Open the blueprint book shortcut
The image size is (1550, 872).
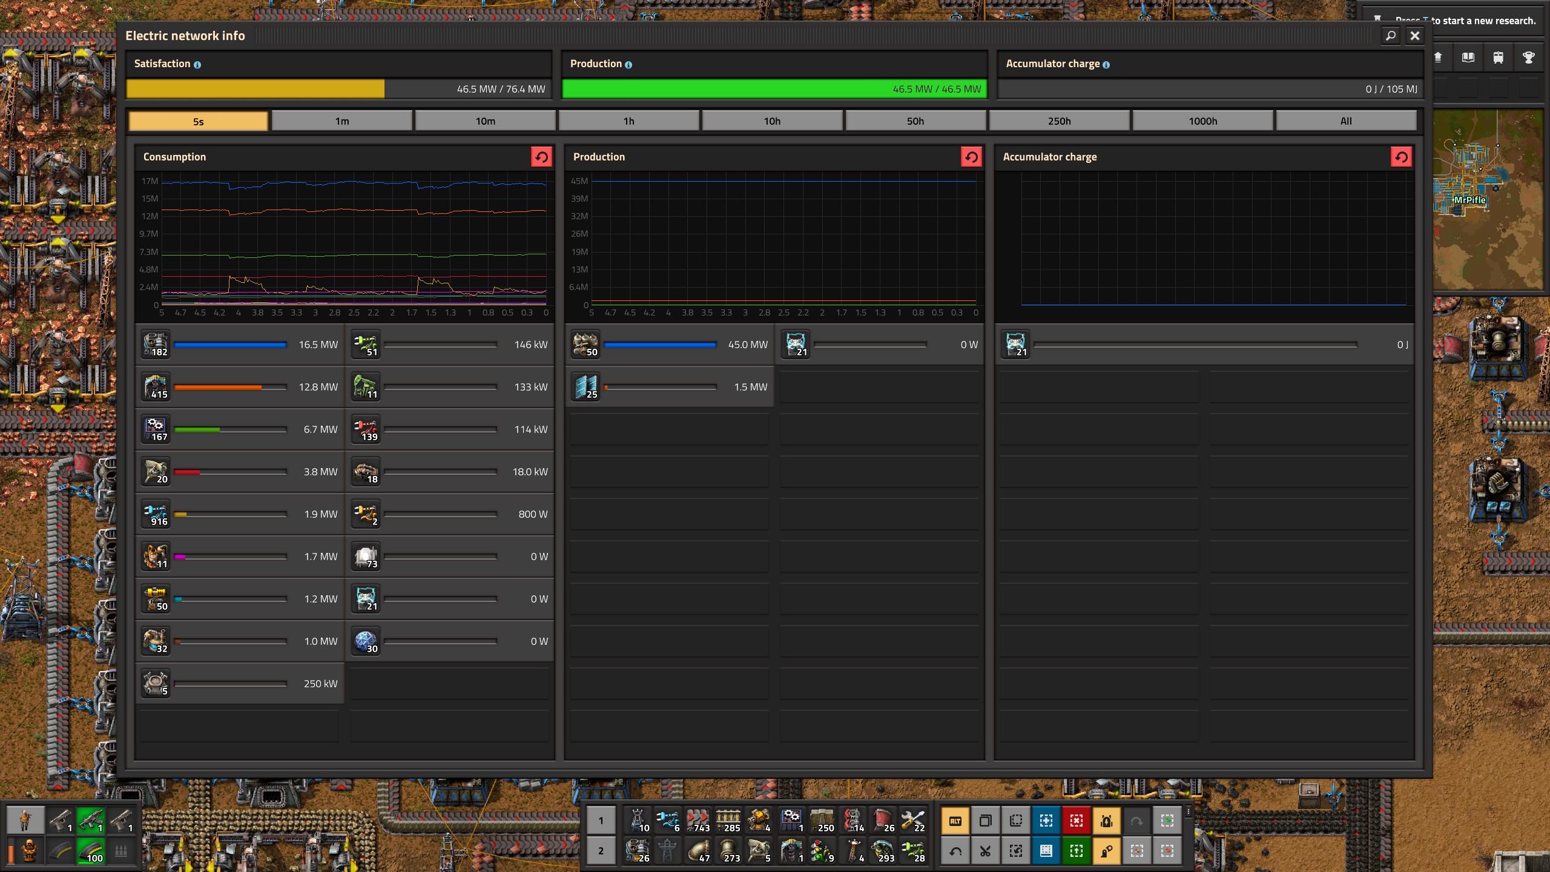click(x=1046, y=851)
